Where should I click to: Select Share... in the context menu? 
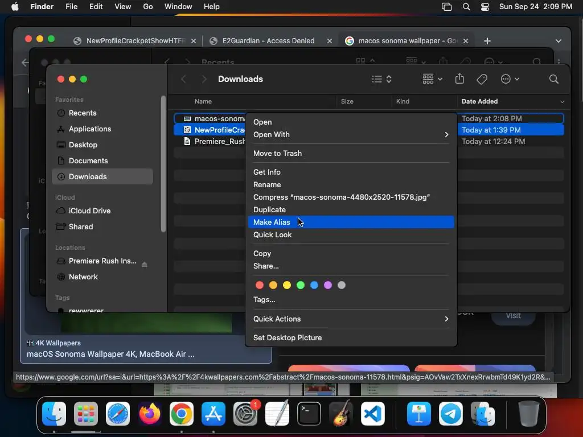(351, 266)
